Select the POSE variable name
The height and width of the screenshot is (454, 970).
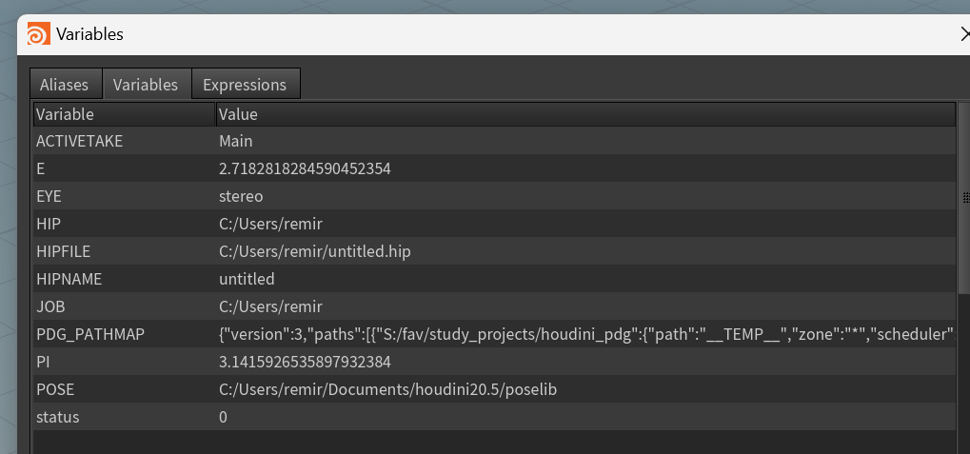55,389
